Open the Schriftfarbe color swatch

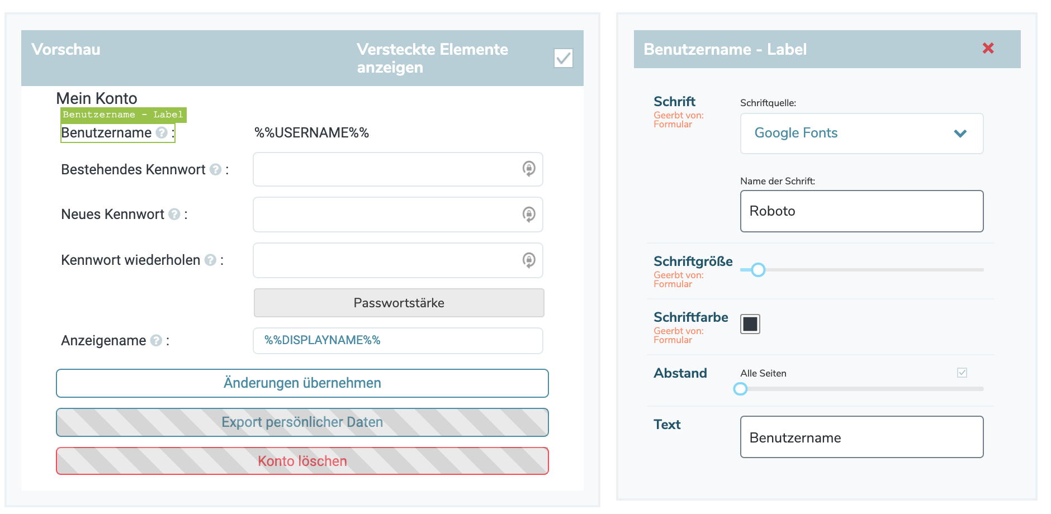click(750, 324)
